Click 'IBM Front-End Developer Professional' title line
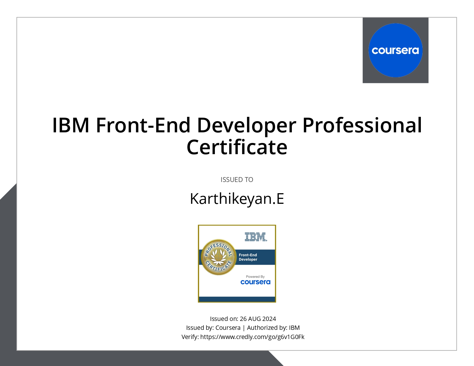The width and height of the screenshot is (474, 366). 237,125
